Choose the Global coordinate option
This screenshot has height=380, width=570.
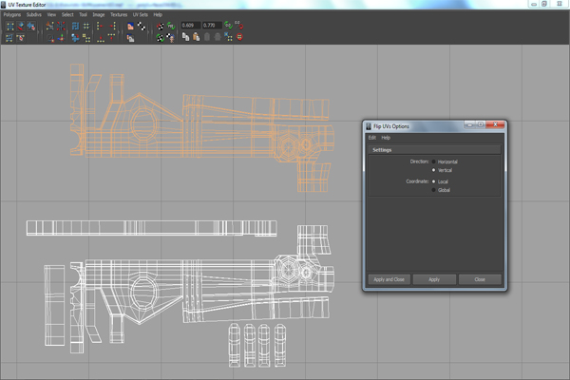coord(434,190)
